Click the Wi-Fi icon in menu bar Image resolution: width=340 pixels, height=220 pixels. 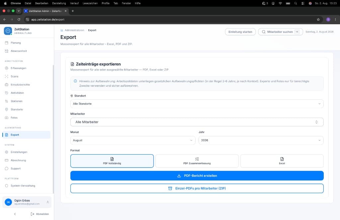(280, 3)
